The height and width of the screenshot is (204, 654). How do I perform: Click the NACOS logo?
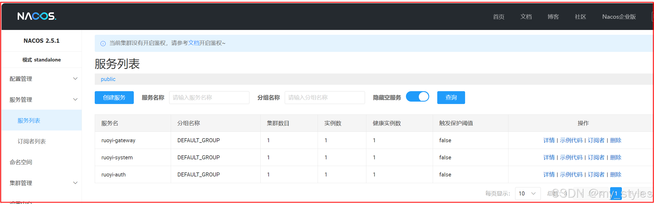point(37,16)
